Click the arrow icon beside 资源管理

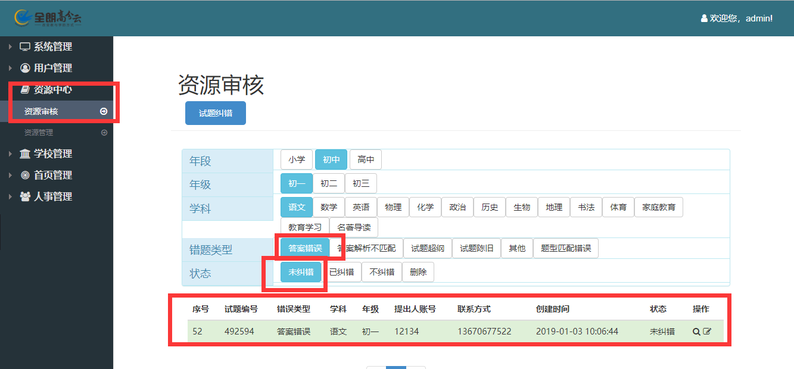click(x=104, y=133)
